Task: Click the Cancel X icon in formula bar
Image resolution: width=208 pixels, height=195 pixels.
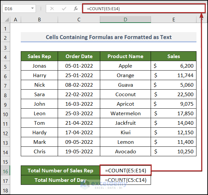Action: (52, 9)
